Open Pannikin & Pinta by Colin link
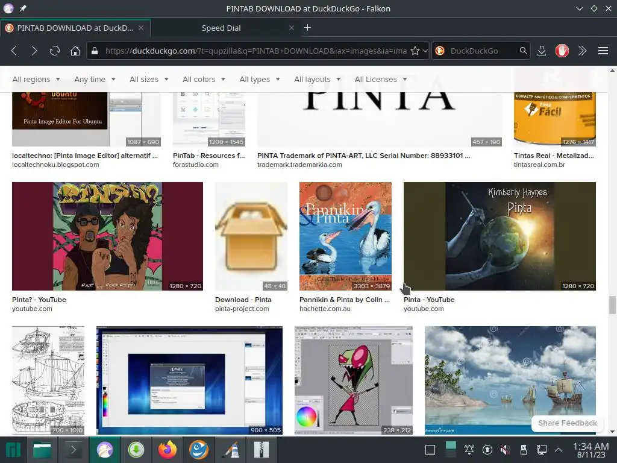Image resolution: width=617 pixels, height=463 pixels. pyautogui.click(x=344, y=300)
